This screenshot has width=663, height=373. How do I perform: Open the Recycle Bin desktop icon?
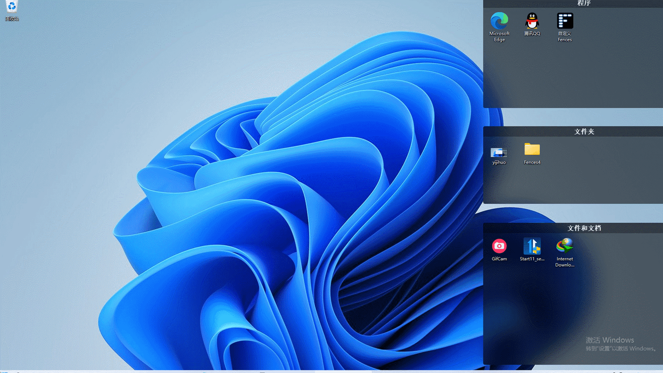coord(12,6)
